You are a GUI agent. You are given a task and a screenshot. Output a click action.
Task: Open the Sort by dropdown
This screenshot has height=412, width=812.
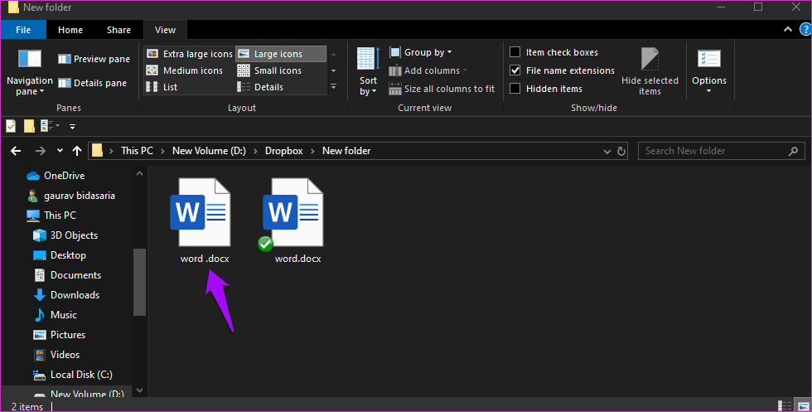tap(369, 71)
